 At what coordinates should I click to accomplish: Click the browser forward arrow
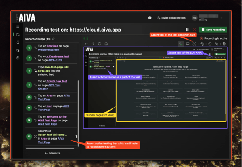(x=92, y=44)
